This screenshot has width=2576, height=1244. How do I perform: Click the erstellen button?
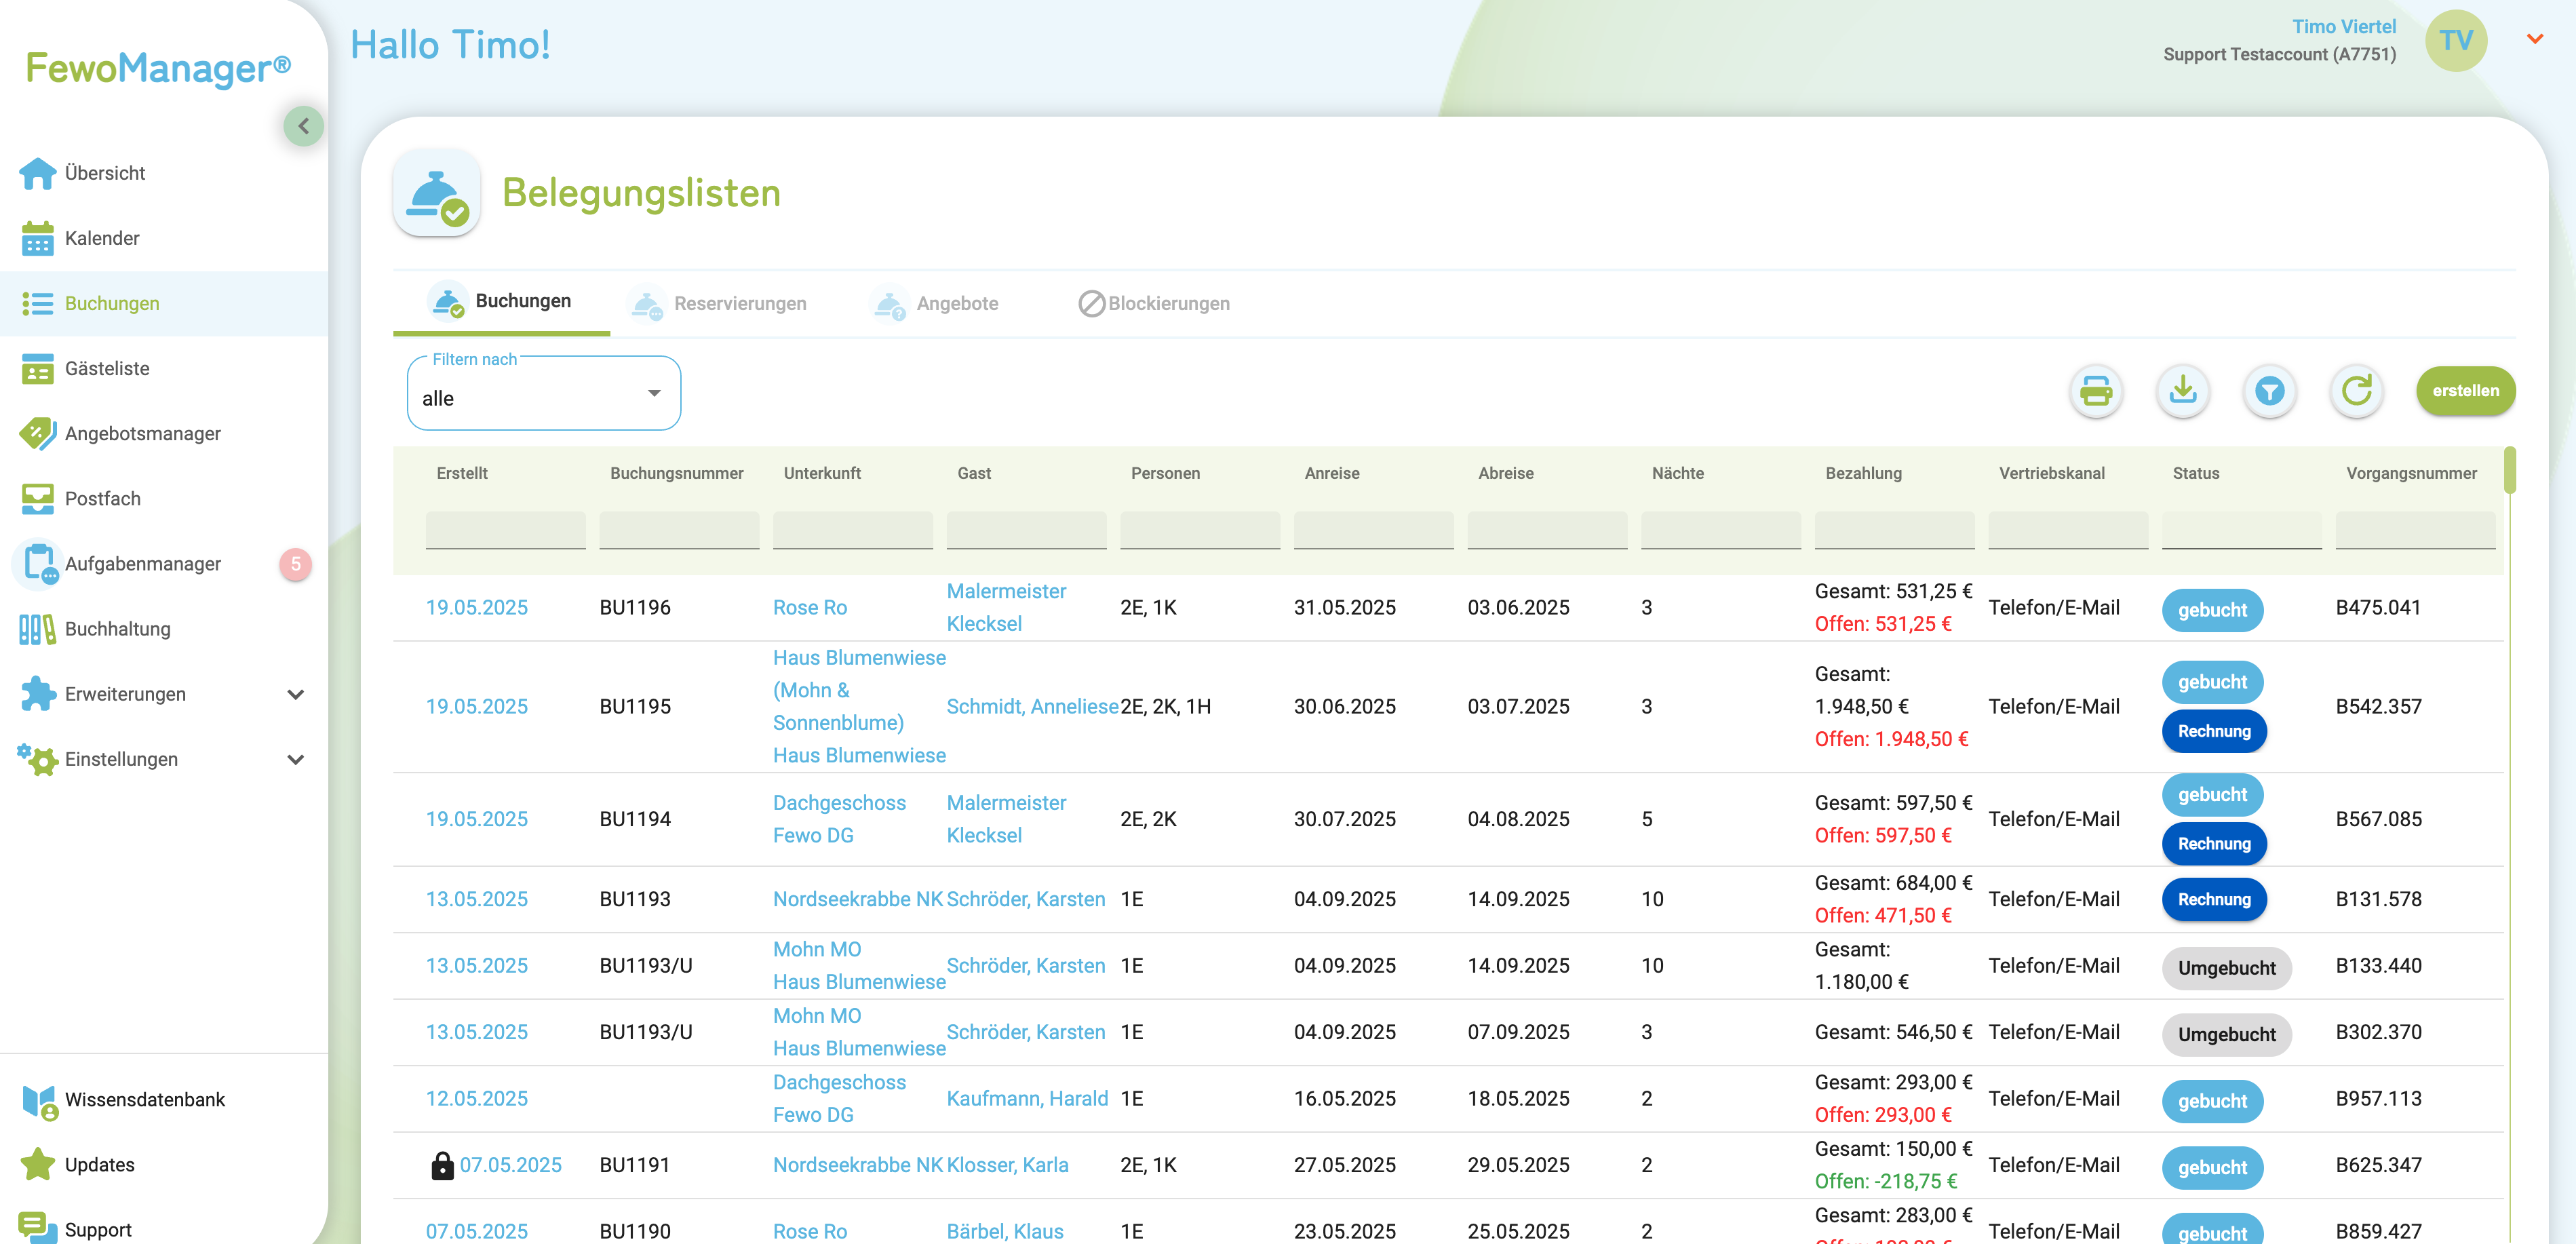(2465, 391)
